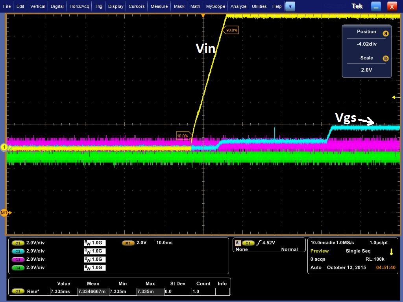Select the channel 1 ground reference marker
Viewport: 403px width, 302px height.
coord(4,147)
